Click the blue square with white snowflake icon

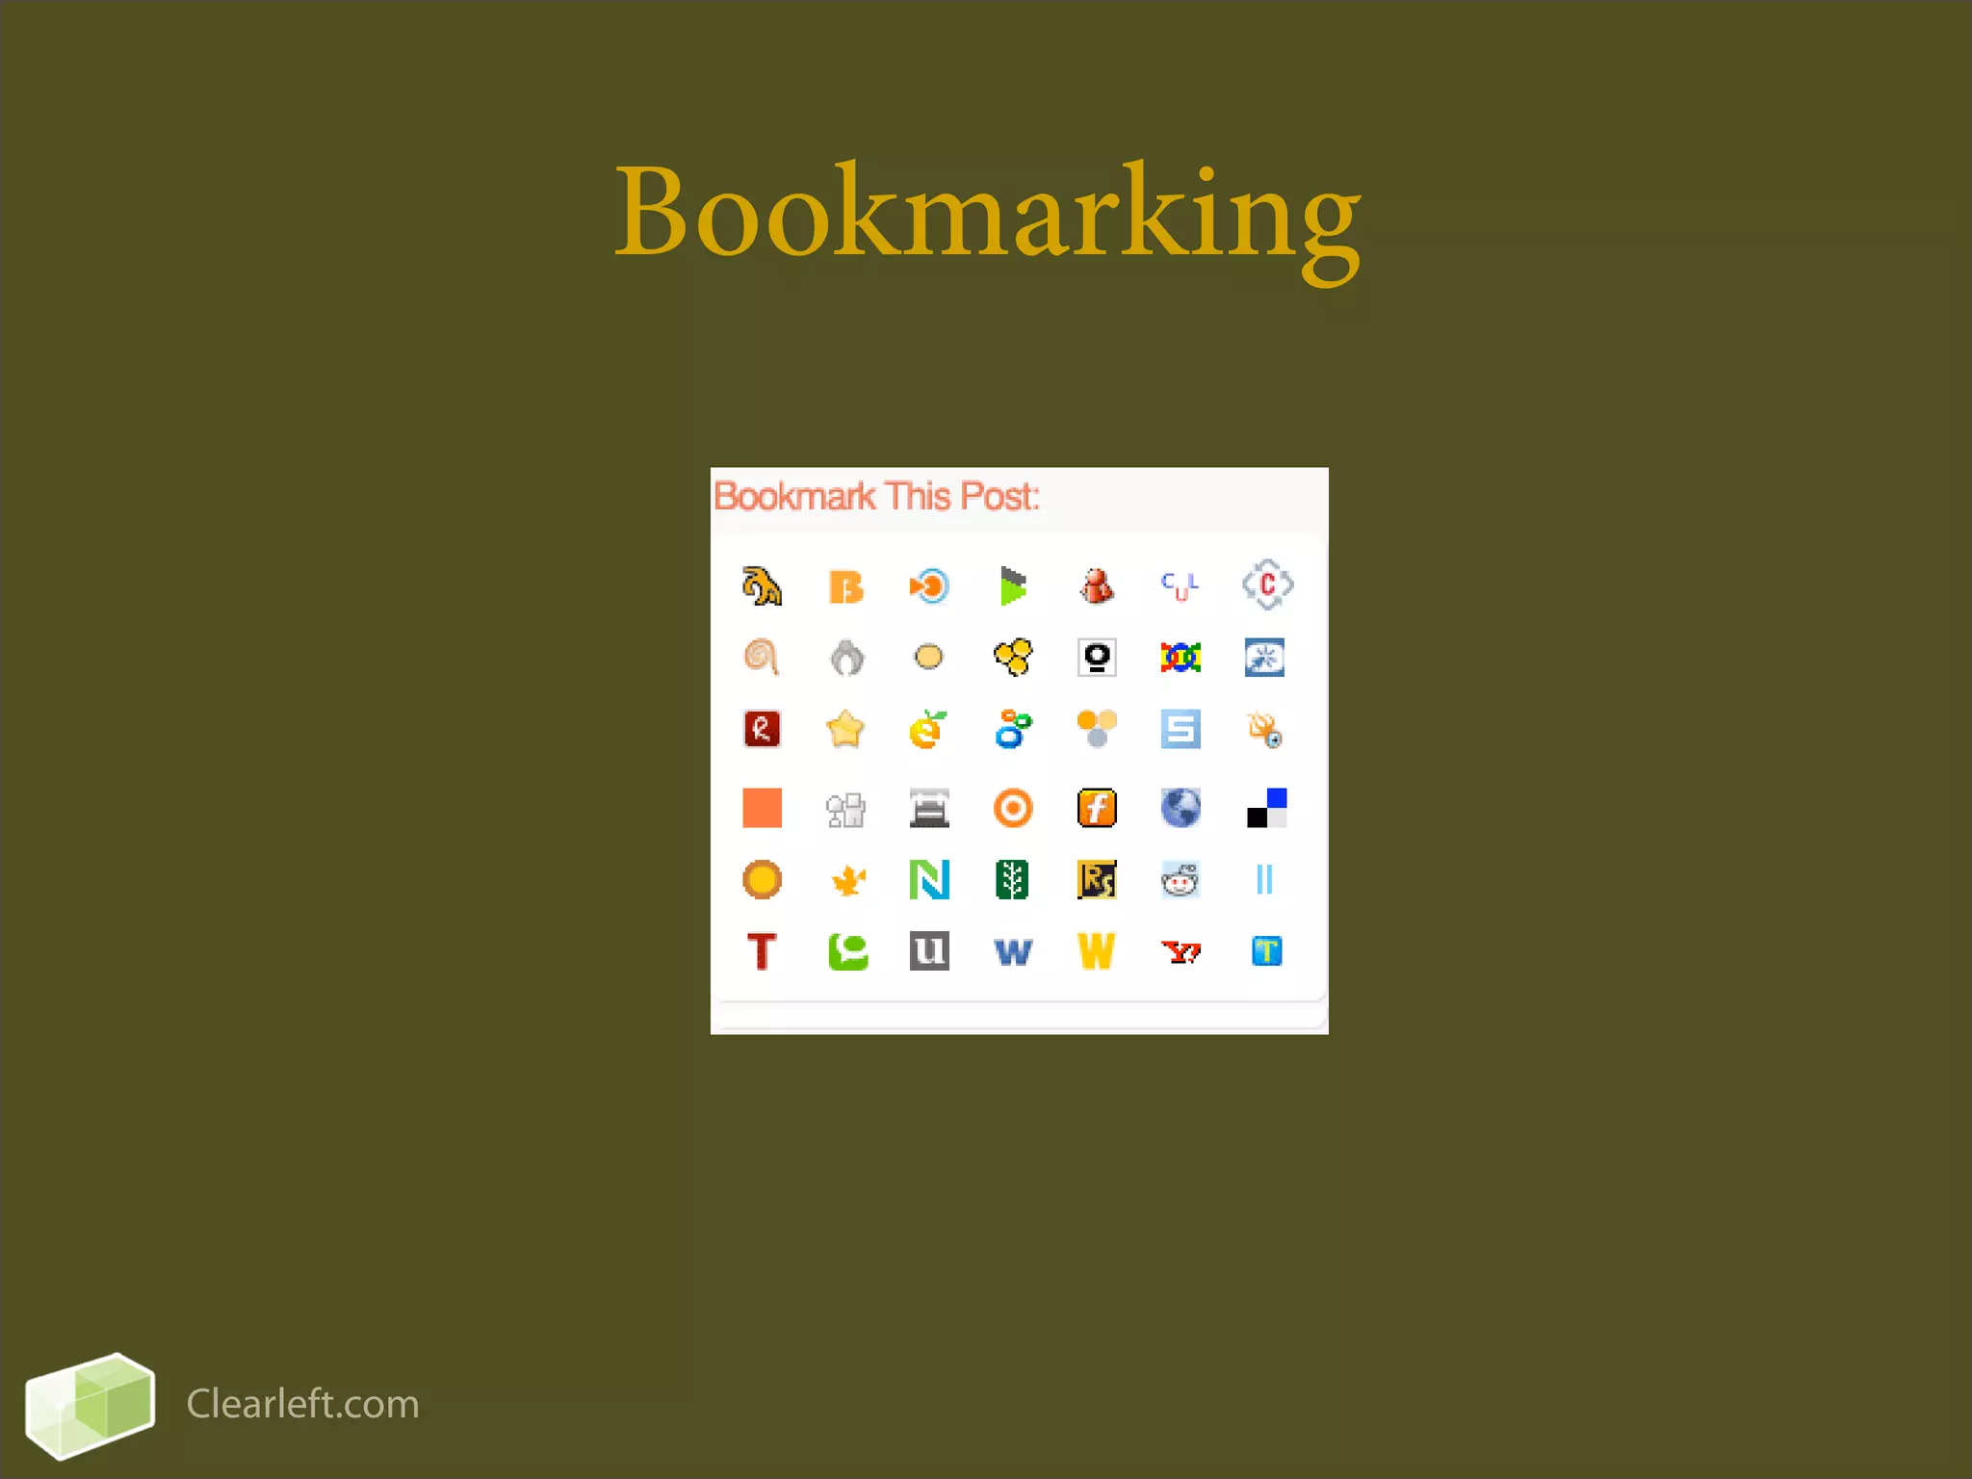(x=1264, y=658)
